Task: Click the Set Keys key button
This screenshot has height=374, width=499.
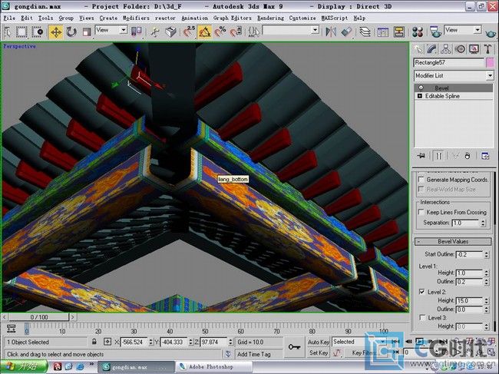Action: tap(294, 347)
